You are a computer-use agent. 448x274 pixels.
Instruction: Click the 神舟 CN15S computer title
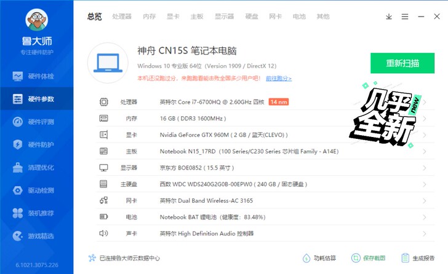pyautogui.click(x=187, y=50)
